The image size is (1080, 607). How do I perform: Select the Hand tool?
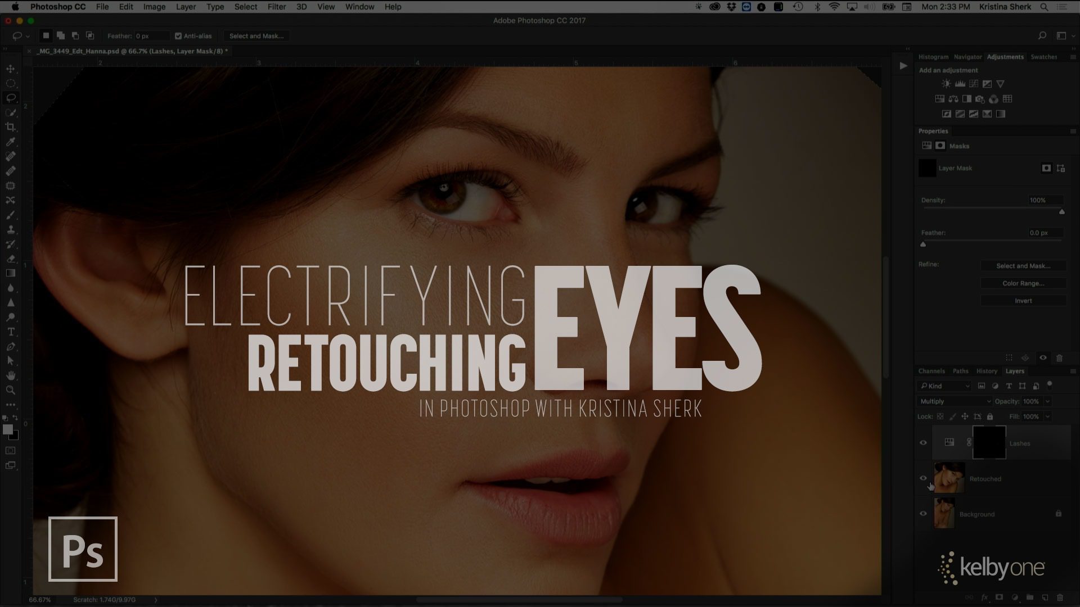[11, 375]
